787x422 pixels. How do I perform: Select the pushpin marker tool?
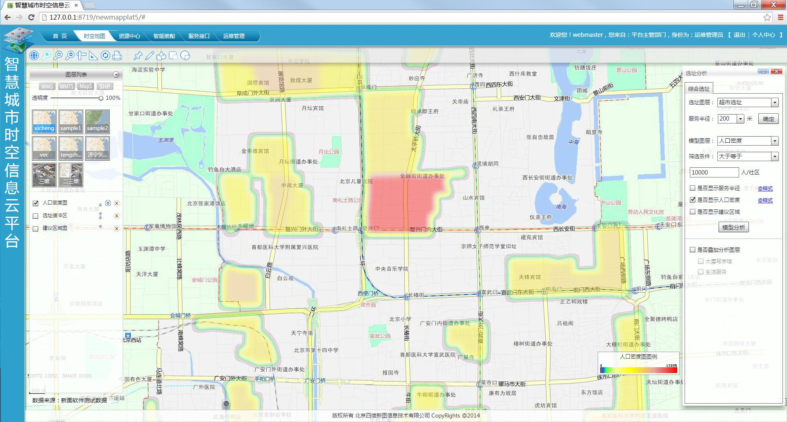point(138,56)
